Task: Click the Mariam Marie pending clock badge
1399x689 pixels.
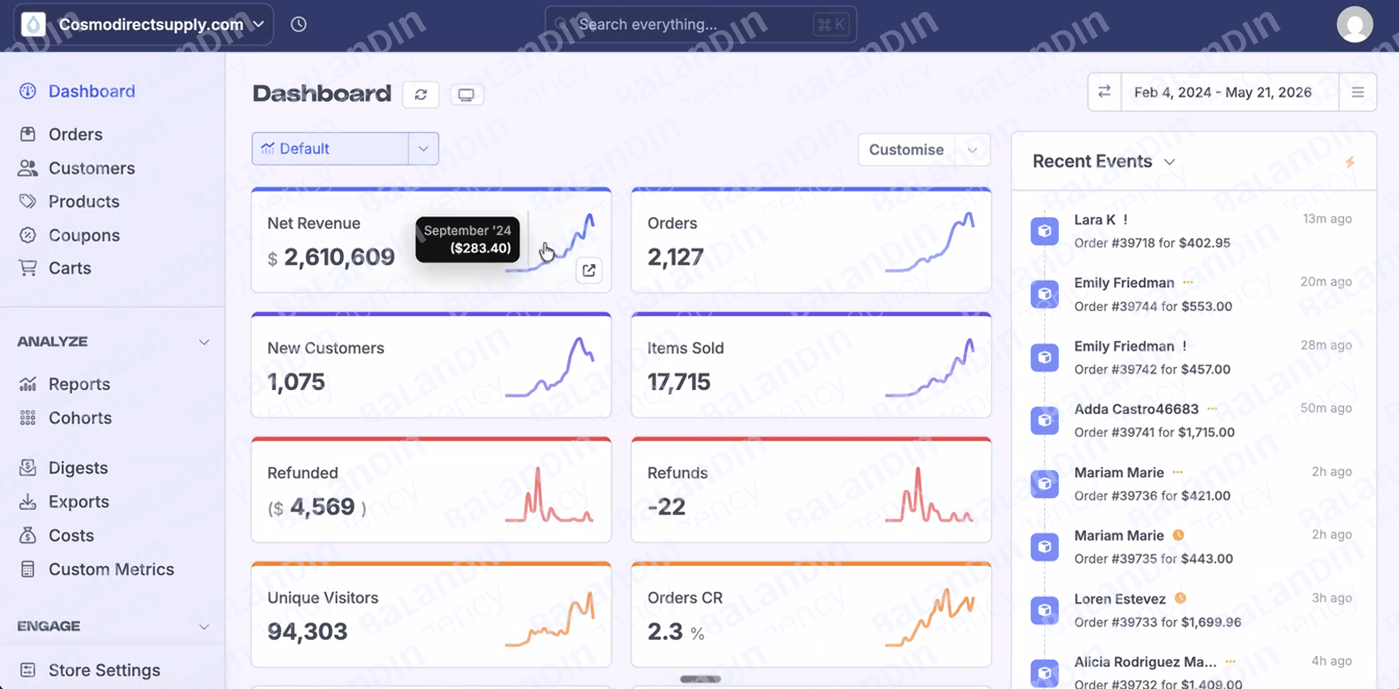Action: coord(1178,535)
